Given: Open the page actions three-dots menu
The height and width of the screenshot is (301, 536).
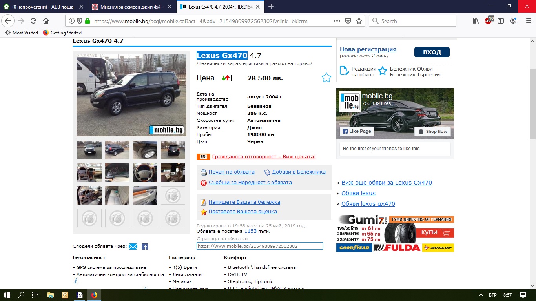Looking at the screenshot, I should click(337, 21).
